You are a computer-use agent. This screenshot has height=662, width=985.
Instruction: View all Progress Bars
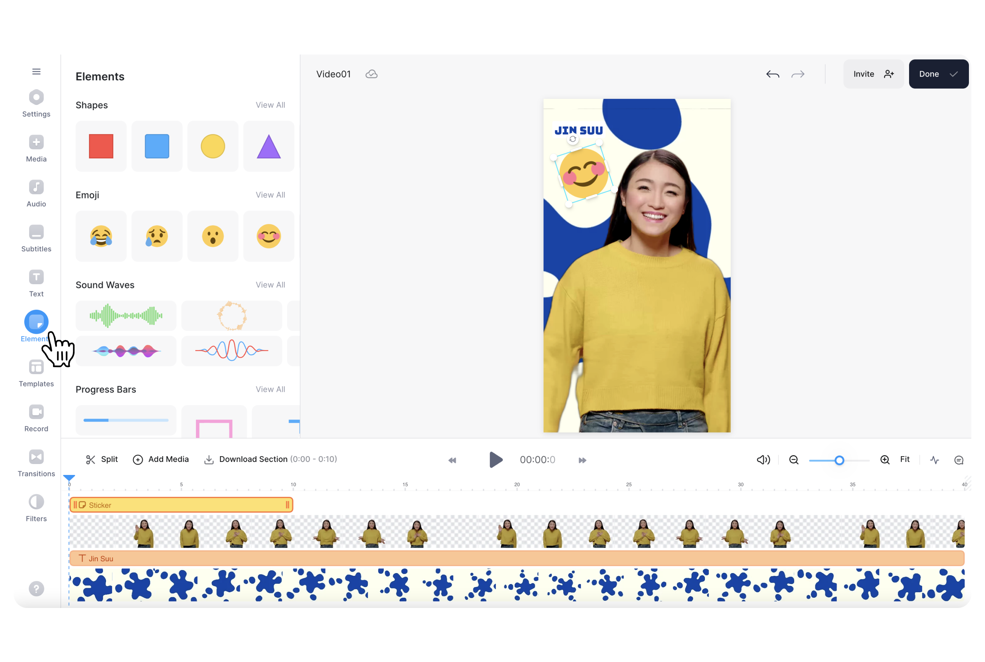(x=270, y=389)
